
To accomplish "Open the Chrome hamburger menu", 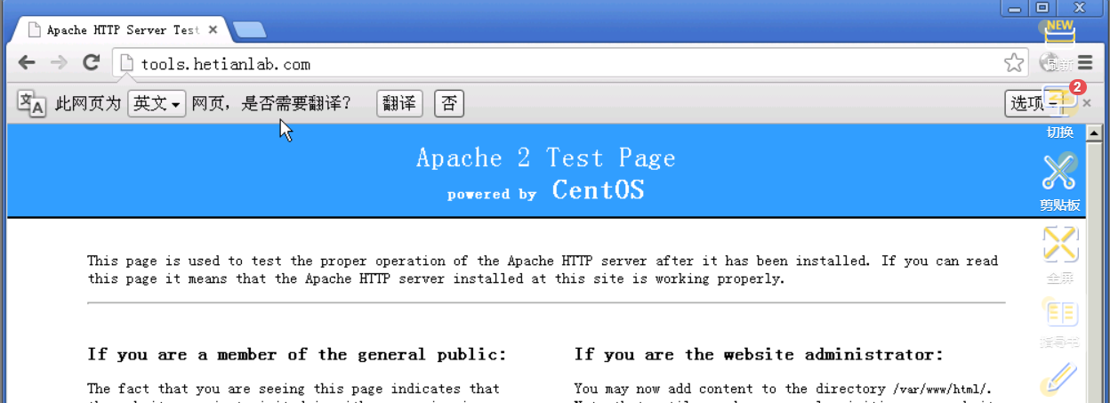I will coord(1085,63).
